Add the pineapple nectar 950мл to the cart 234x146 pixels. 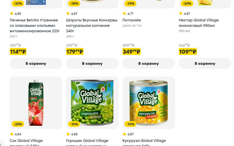coord(205,63)
